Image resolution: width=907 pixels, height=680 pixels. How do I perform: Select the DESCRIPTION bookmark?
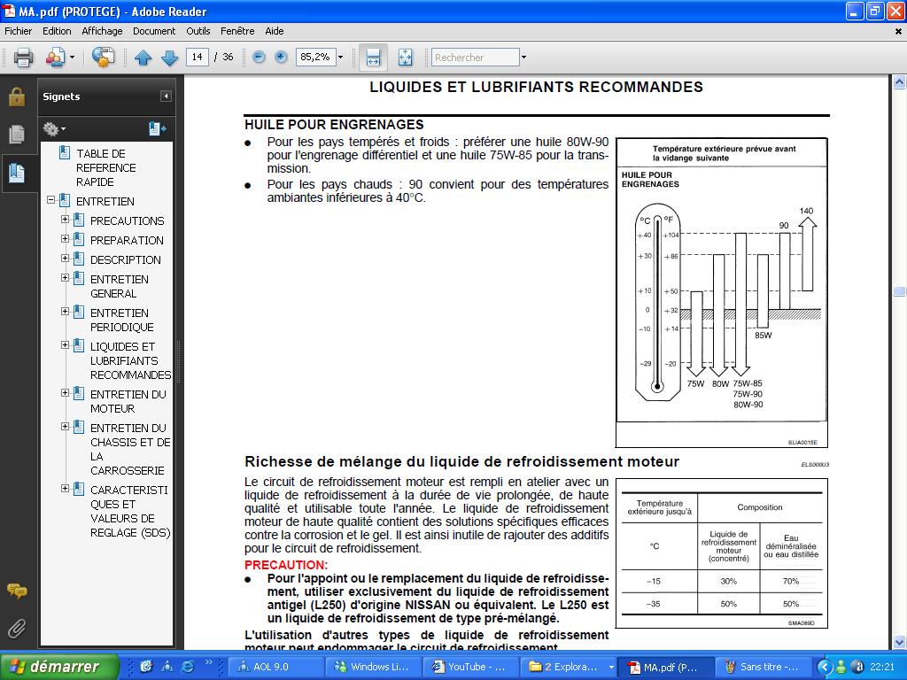pyautogui.click(x=126, y=259)
